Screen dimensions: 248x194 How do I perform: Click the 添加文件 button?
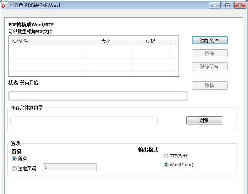pos(210,40)
